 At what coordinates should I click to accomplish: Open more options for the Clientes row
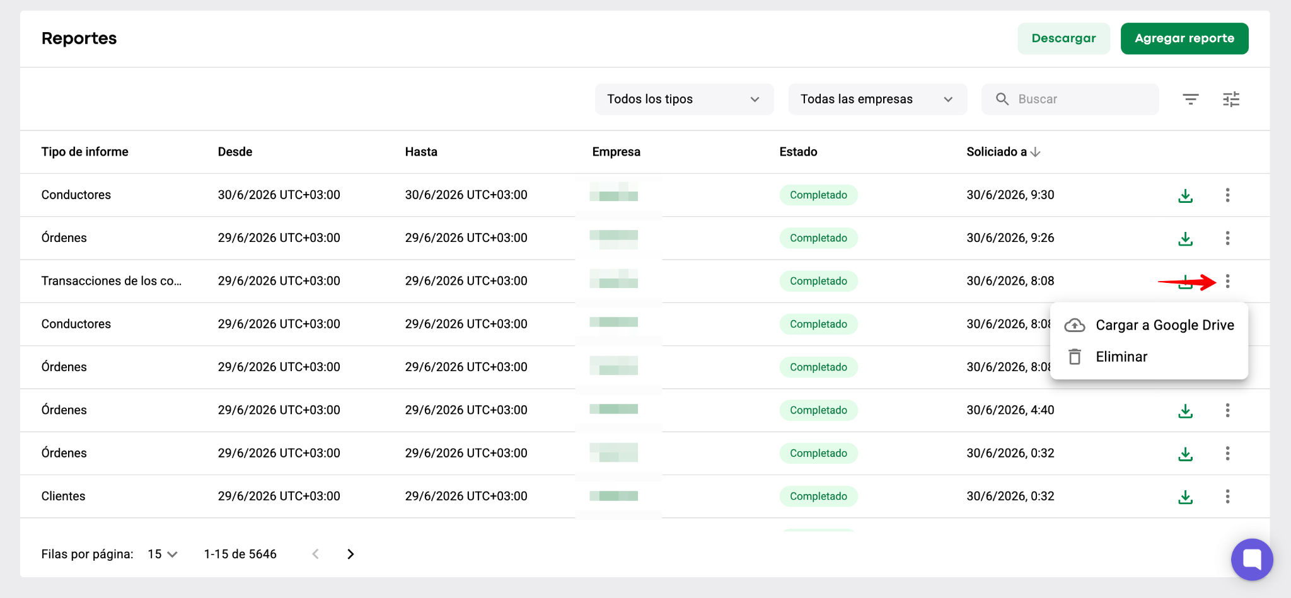pyautogui.click(x=1227, y=497)
